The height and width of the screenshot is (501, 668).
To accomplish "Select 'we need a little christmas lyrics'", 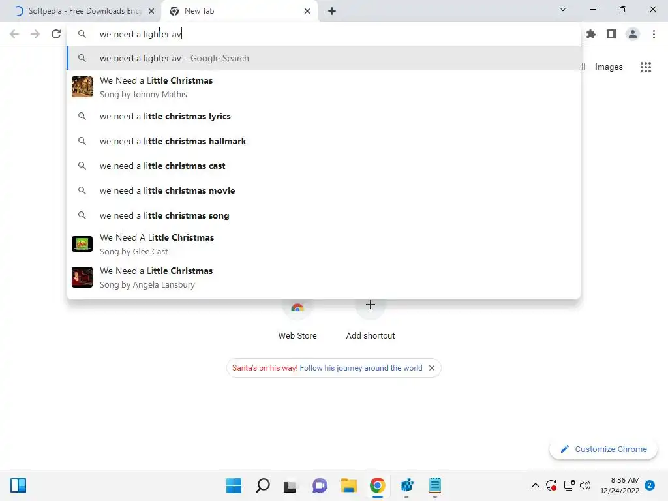I will [324, 116].
